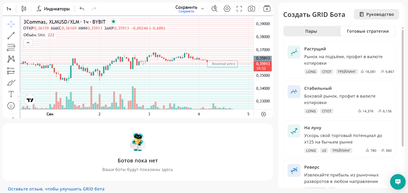
Task: Open the Руководство guide
Action: tap(376, 15)
